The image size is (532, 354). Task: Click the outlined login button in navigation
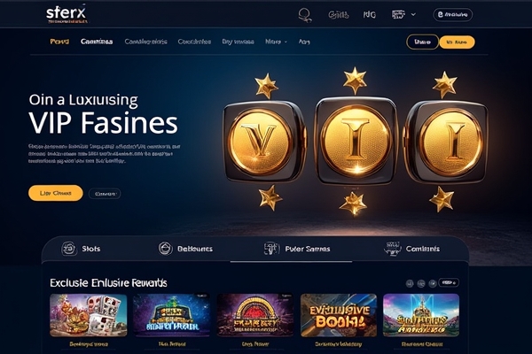(422, 42)
